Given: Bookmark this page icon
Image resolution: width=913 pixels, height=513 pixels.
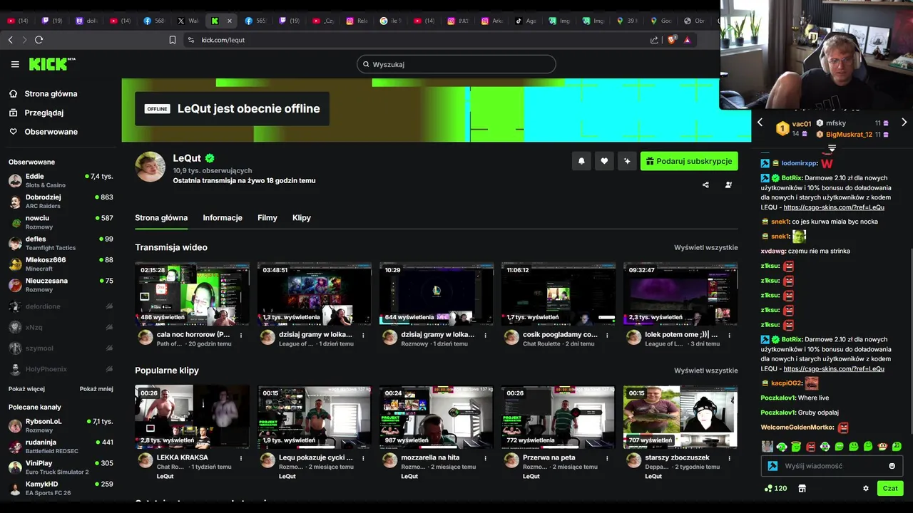Looking at the screenshot, I should tap(173, 40).
